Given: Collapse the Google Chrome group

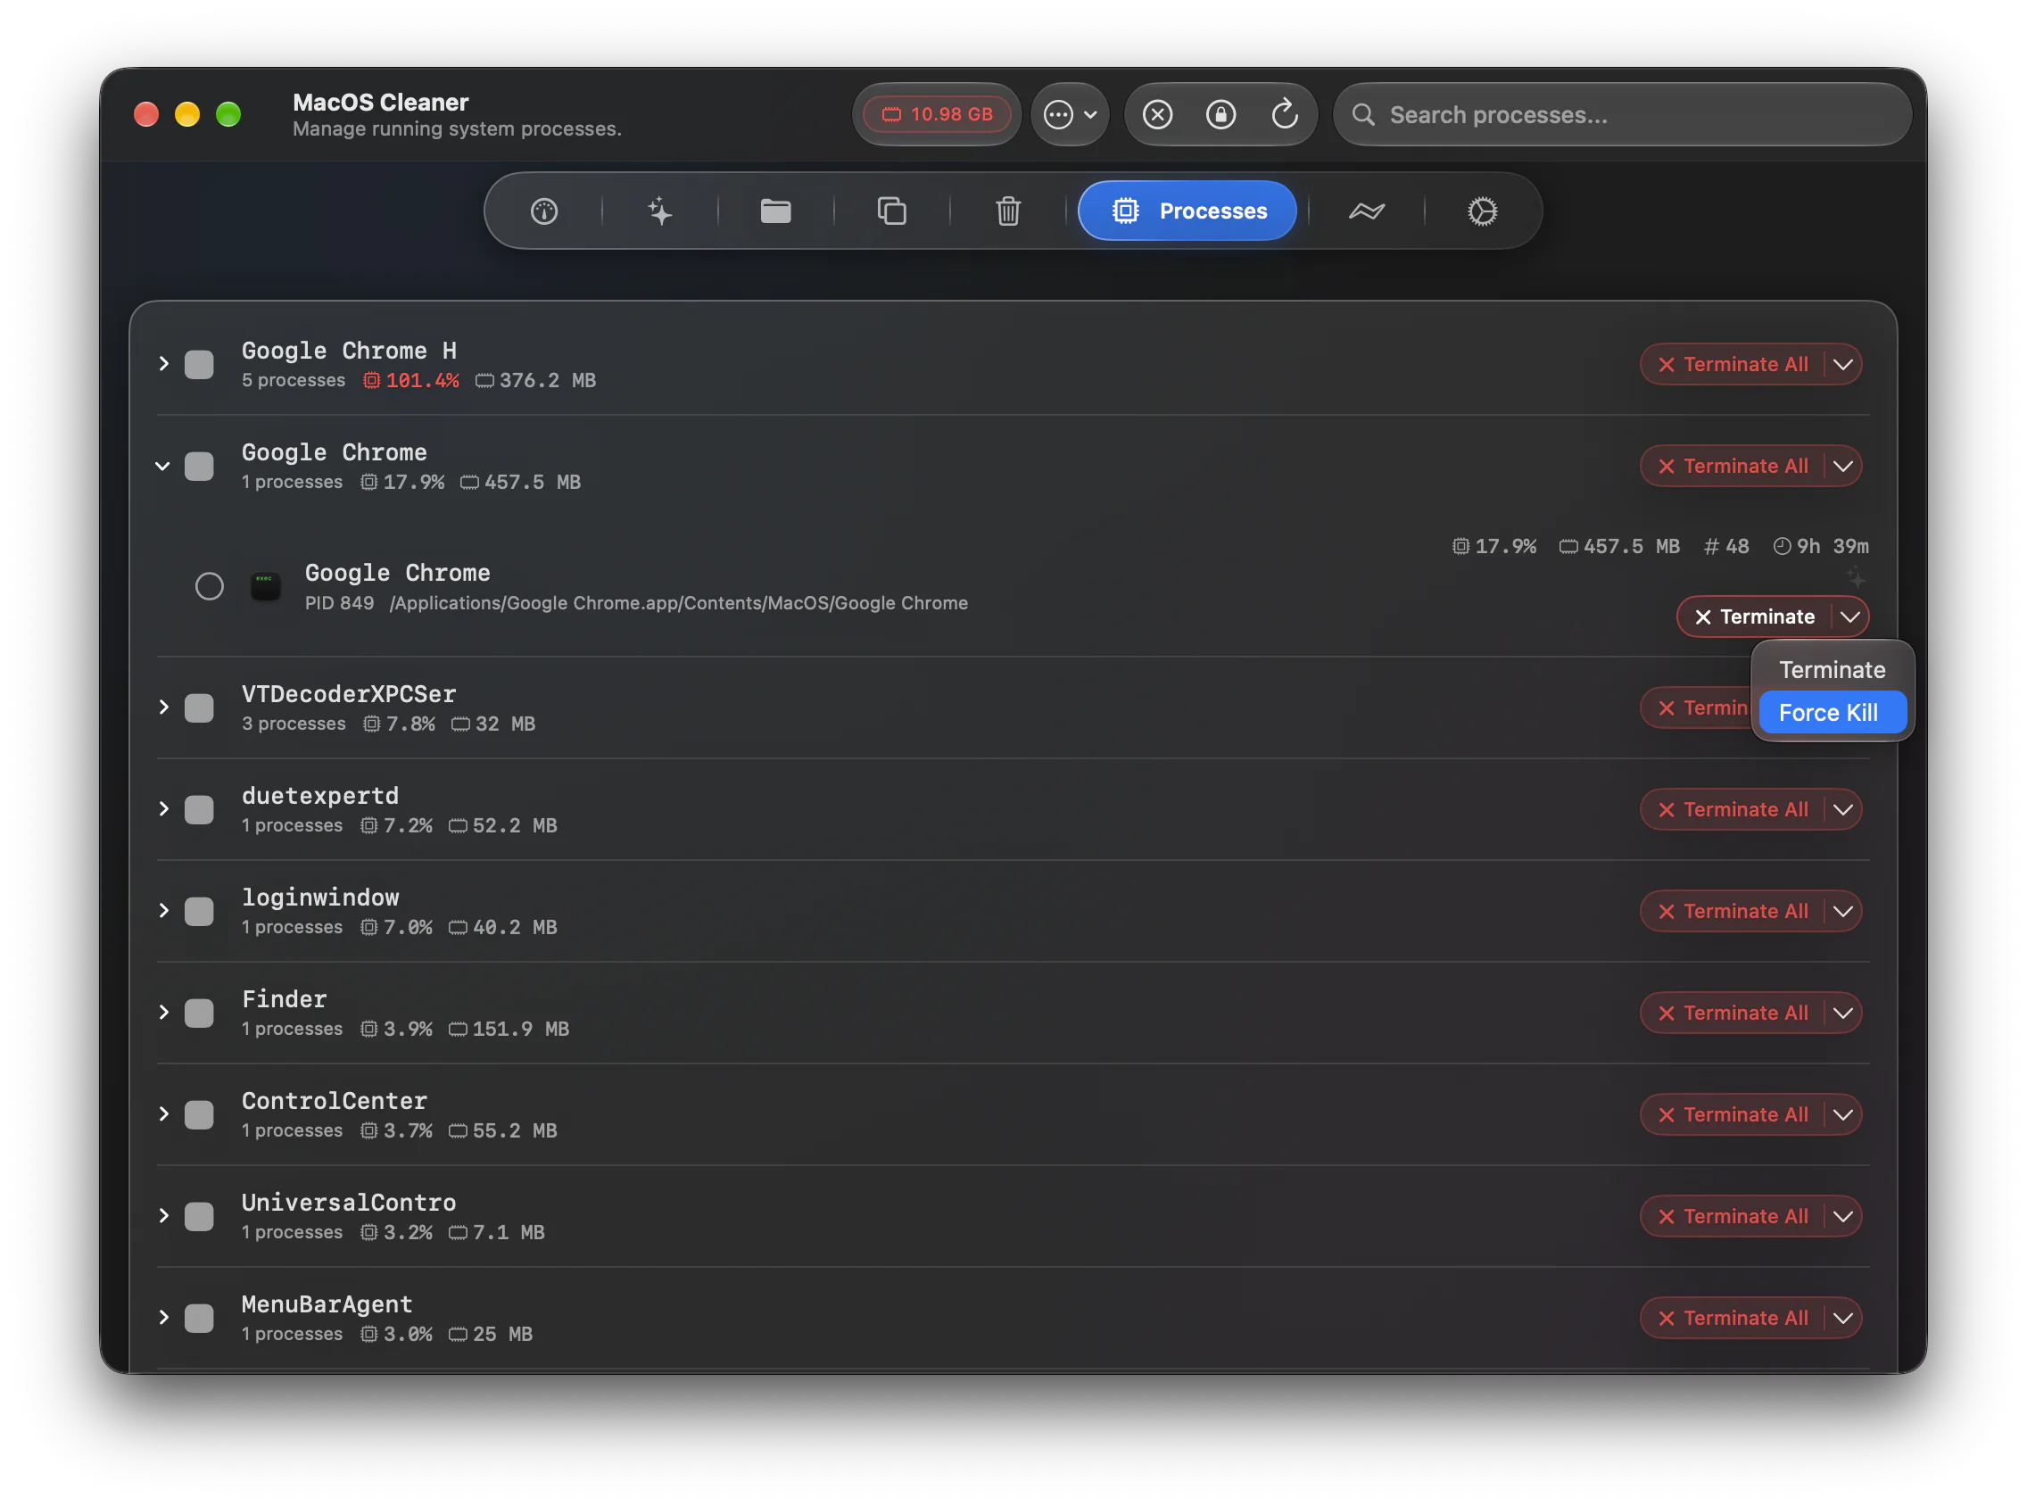Looking at the screenshot, I should [162, 466].
